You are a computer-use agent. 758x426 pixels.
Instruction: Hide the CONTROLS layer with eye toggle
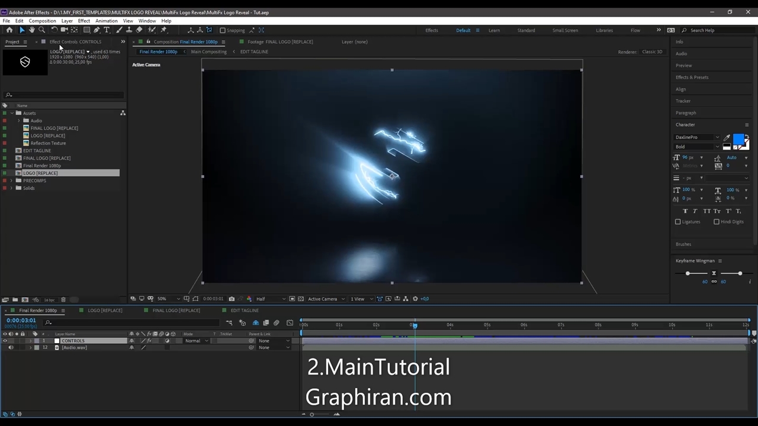click(5, 341)
